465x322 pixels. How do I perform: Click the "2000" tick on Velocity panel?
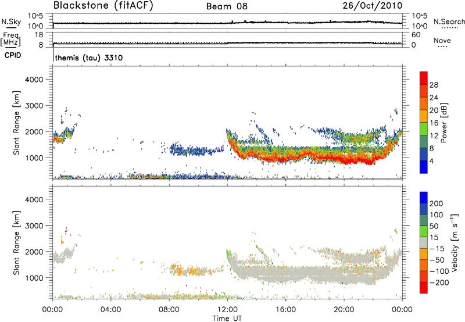[34, 252]
